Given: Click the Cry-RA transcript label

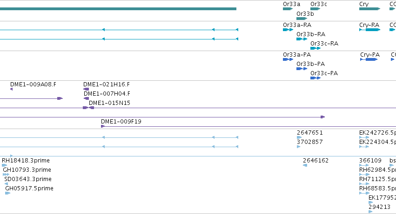Looking at the screenshot, I should (369, 25).
